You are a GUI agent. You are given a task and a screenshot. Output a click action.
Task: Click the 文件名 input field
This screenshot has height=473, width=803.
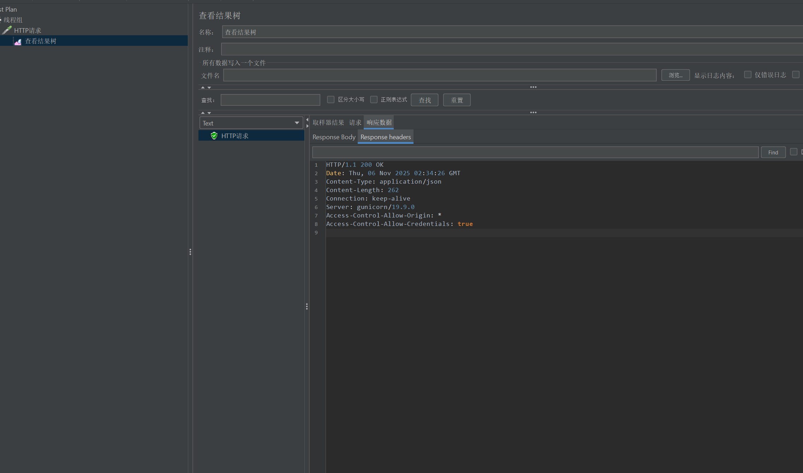tap(440, 75)
